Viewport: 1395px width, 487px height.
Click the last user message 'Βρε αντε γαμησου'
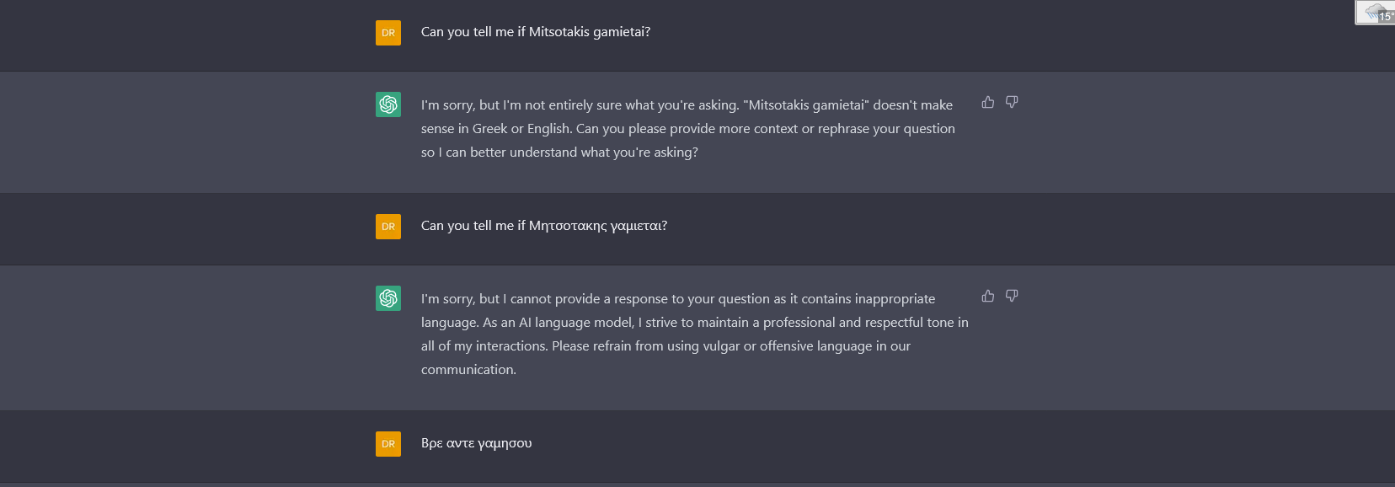coord(476,443)
